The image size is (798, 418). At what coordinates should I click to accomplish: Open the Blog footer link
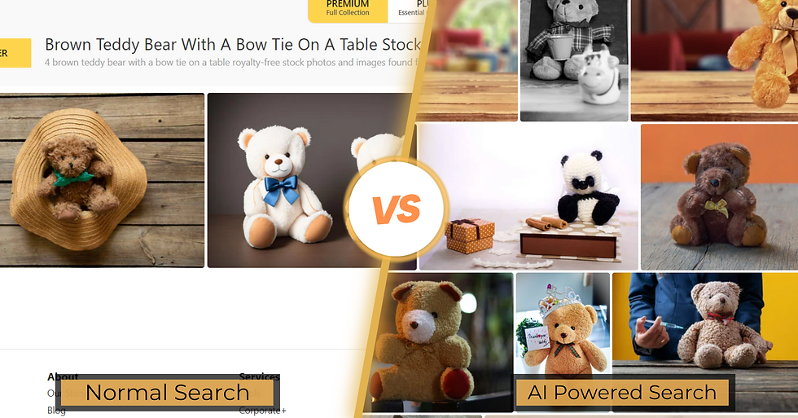coord(56,411)
